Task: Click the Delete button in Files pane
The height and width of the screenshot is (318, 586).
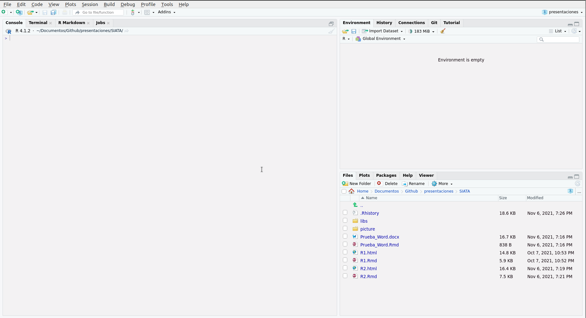Action: [x=387, y=184]
